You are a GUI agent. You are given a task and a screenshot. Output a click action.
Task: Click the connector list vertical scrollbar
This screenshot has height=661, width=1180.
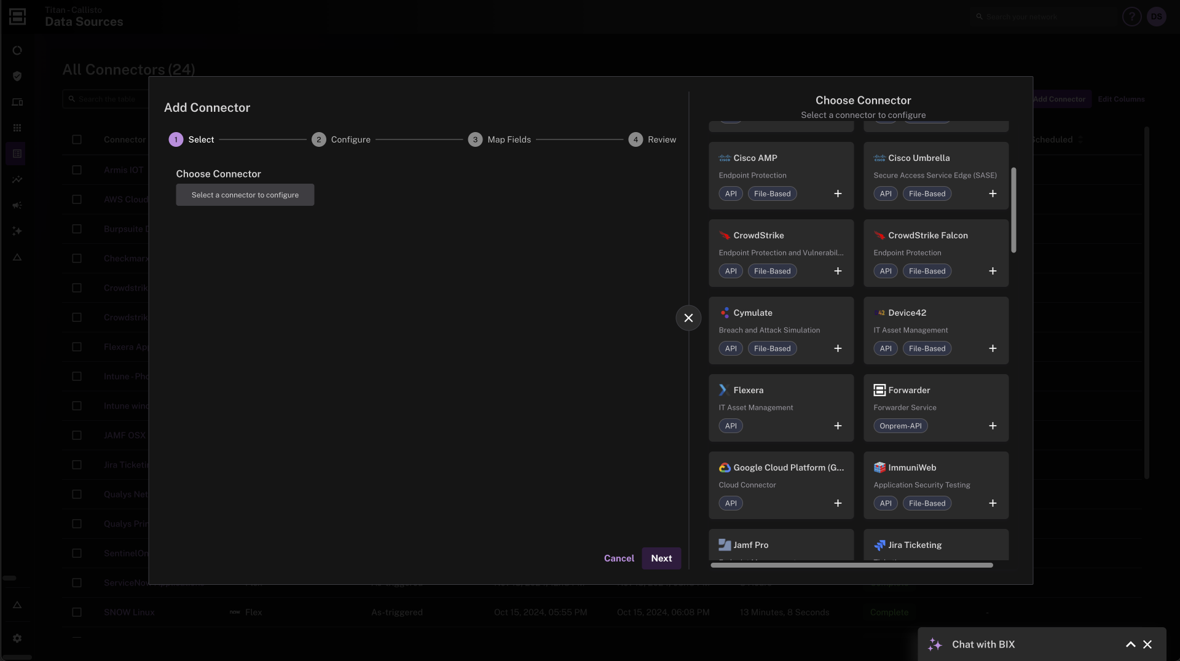point(1013,209)
